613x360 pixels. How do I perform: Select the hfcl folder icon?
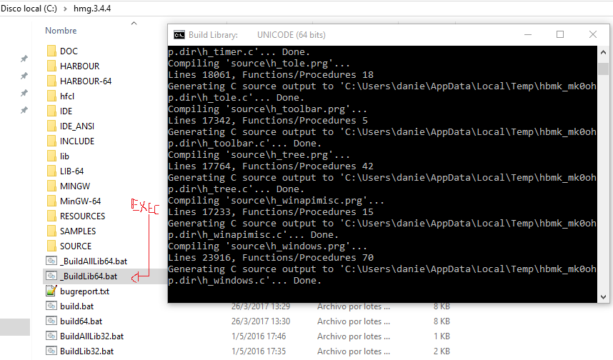coord(51,96)
